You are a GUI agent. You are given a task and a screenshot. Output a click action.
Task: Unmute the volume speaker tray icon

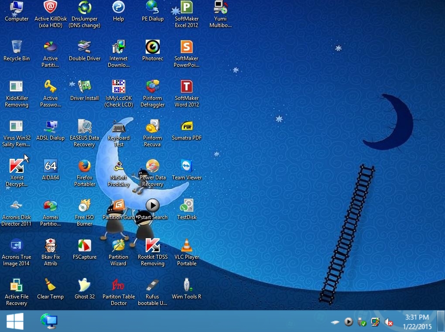tap(388, 322)
